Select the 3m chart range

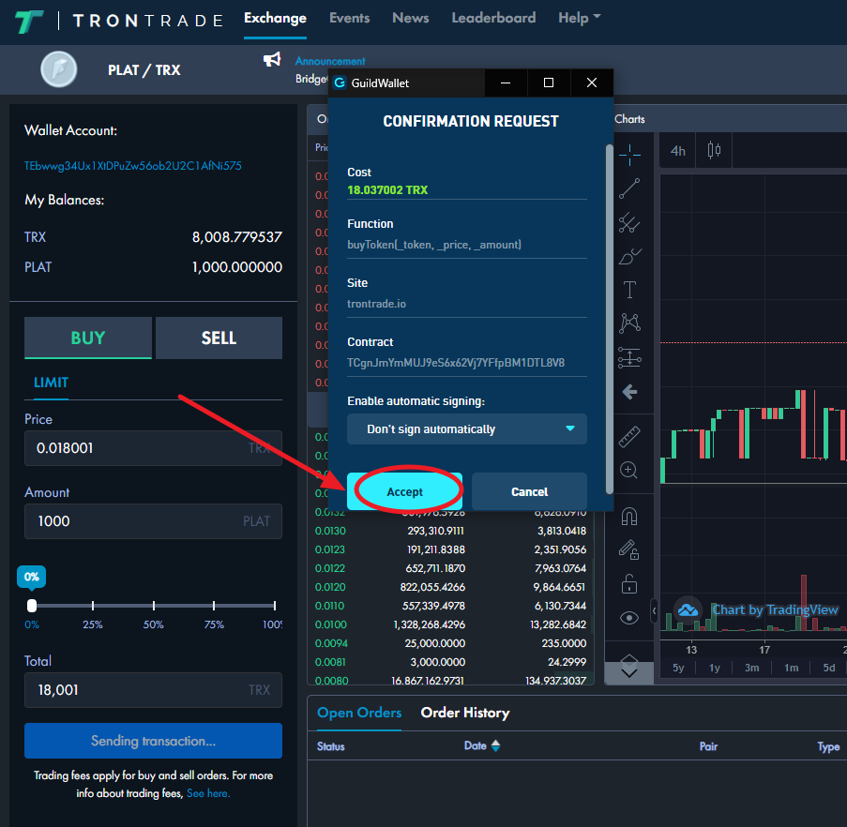pyautogui.click(x=752, y=668)
